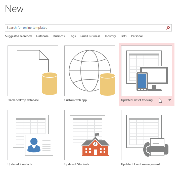This screenshot has width=181, height=170.
Task: Choose the Asset tracking template thumbnail
Action: (x=147, y=71)
